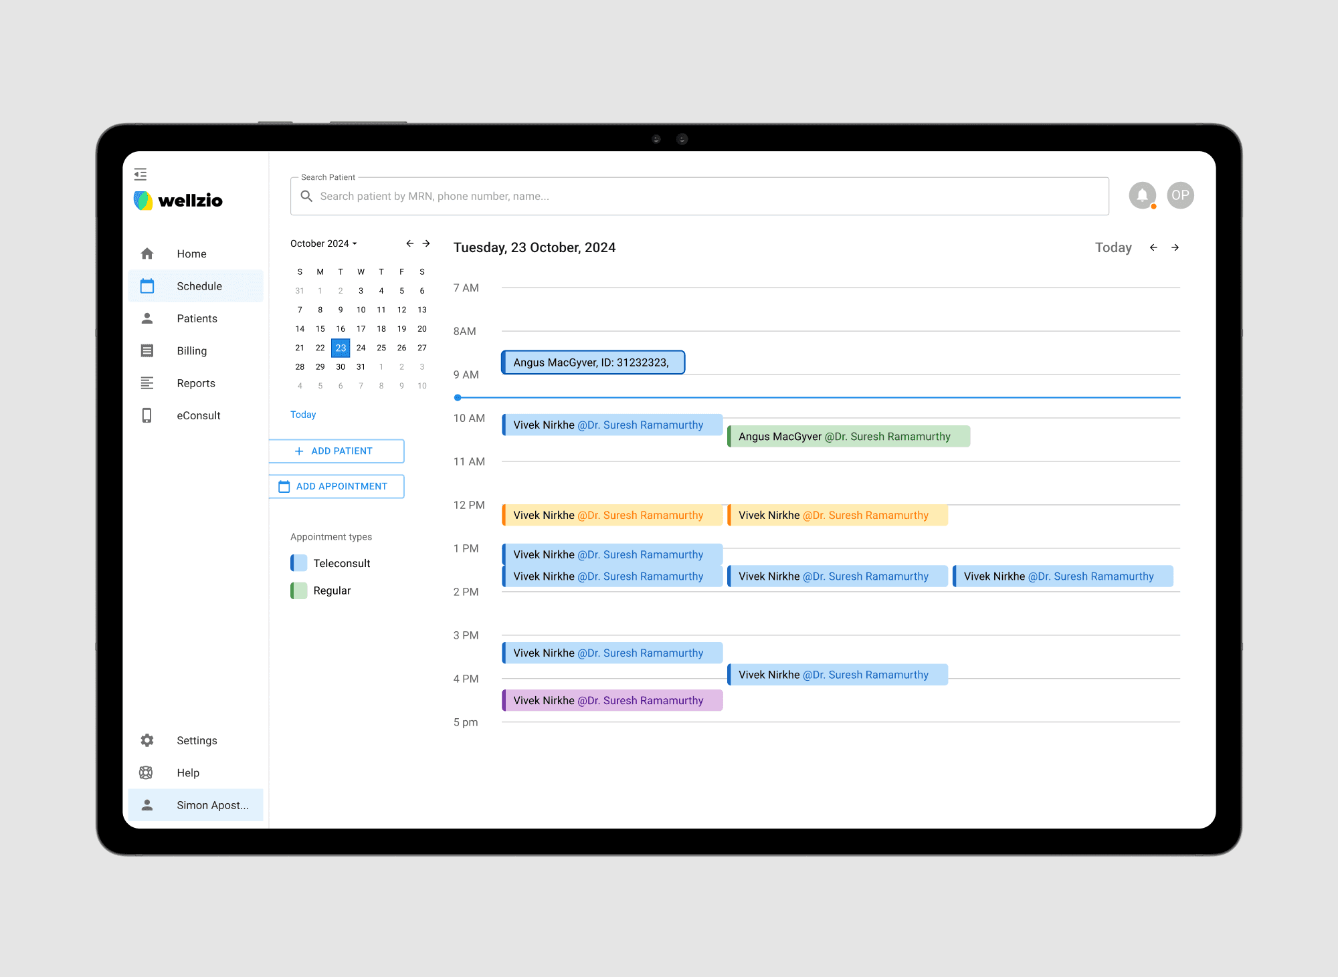Open the eConsult phone icon

[x=147, y=415]
